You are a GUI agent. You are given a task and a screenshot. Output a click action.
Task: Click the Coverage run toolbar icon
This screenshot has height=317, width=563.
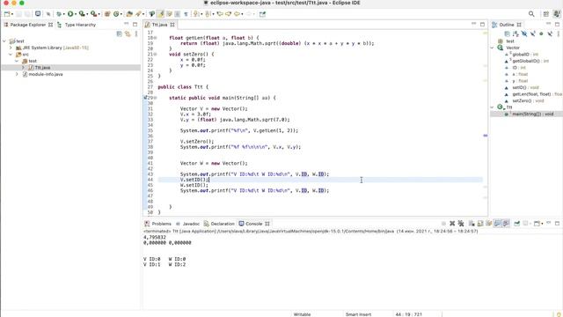(x=82, y=14)
